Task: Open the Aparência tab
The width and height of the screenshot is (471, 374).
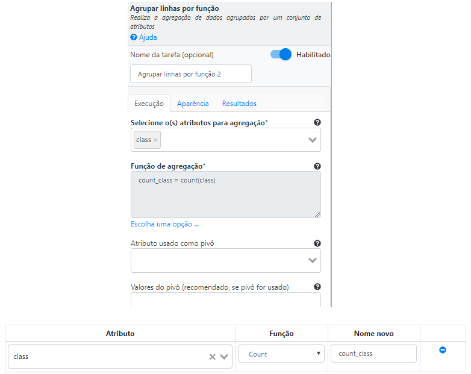Action: 193,104
